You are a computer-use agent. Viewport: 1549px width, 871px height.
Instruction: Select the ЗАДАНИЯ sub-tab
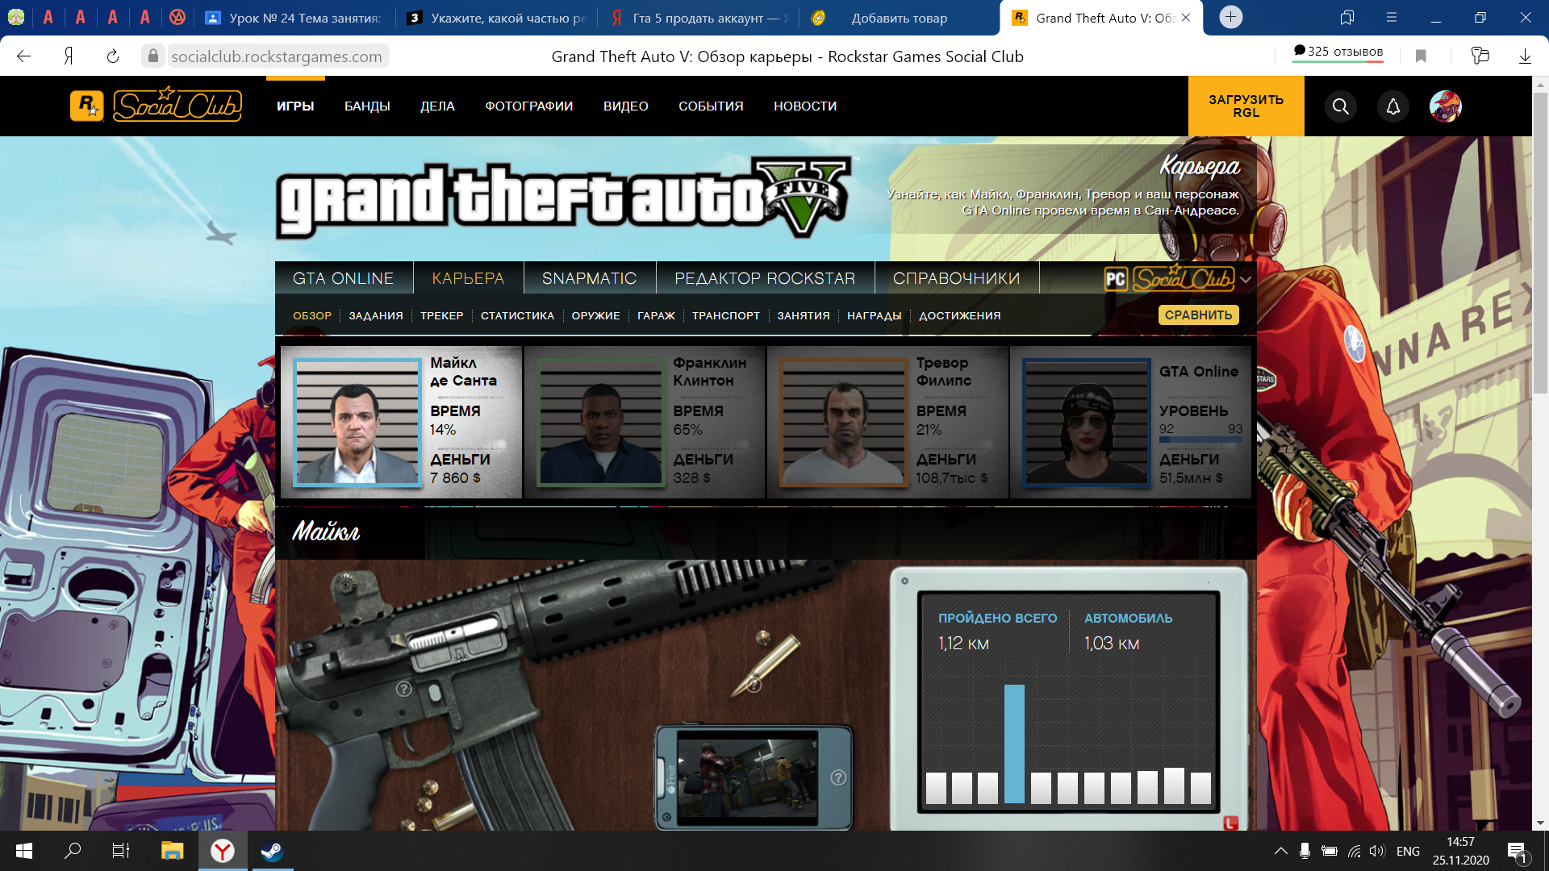tap(376, 316)
